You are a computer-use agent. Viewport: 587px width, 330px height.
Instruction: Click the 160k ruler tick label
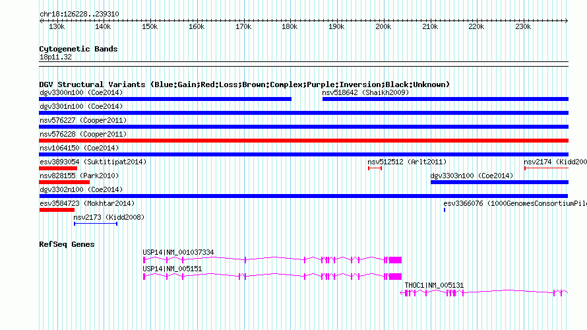click(197, 26)
